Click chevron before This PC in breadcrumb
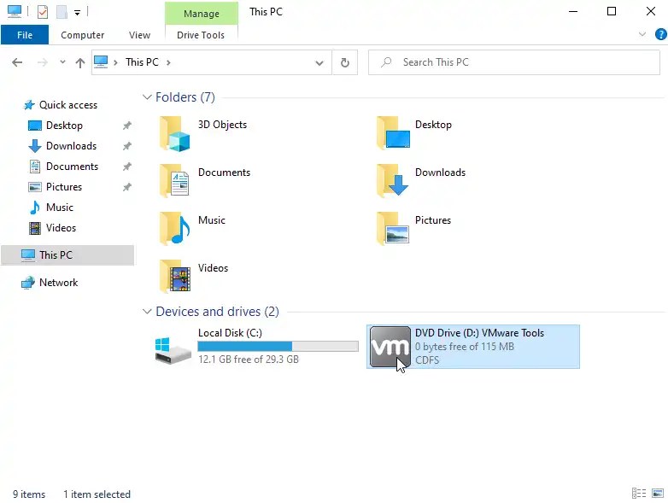The height and width of the screenshot is (503, 668). [x=115, y=62]
